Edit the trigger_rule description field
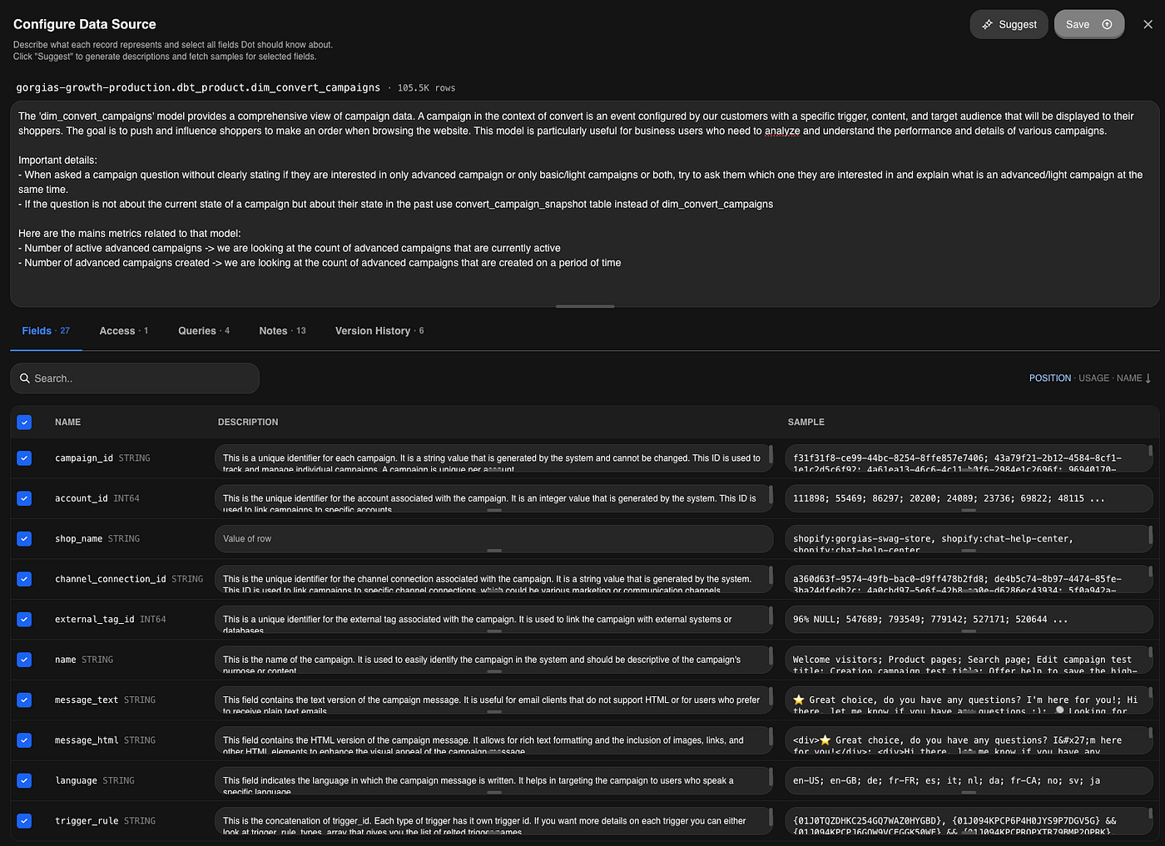The image size is (1165, 846). (x=493, y=821)
